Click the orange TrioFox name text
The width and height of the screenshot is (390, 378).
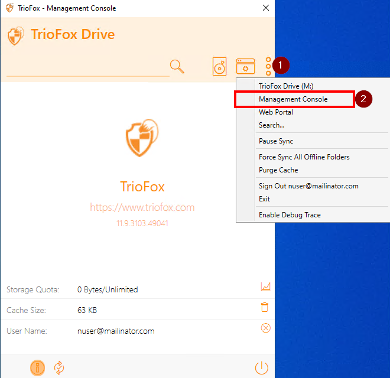tap(142, 187)
